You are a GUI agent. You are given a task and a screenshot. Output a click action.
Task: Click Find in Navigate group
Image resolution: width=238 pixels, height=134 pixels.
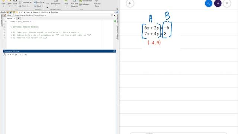pyautogui.click(x=38, y=6)
